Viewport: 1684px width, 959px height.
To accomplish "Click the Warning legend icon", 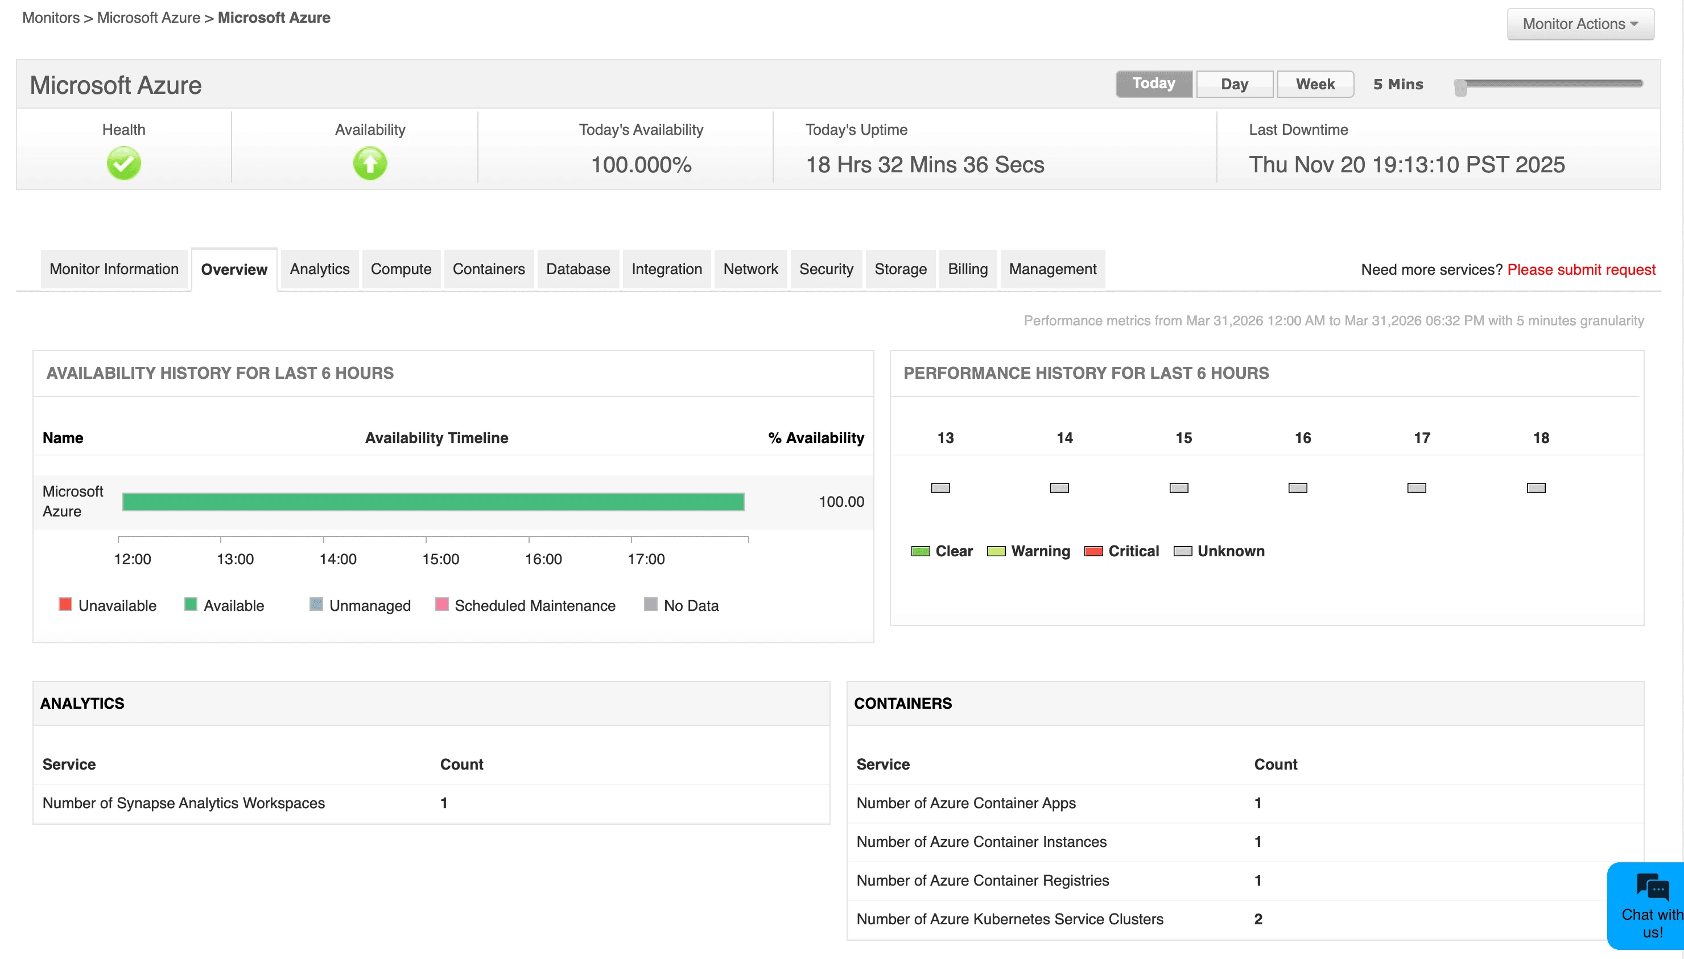I will pos(996,551).
